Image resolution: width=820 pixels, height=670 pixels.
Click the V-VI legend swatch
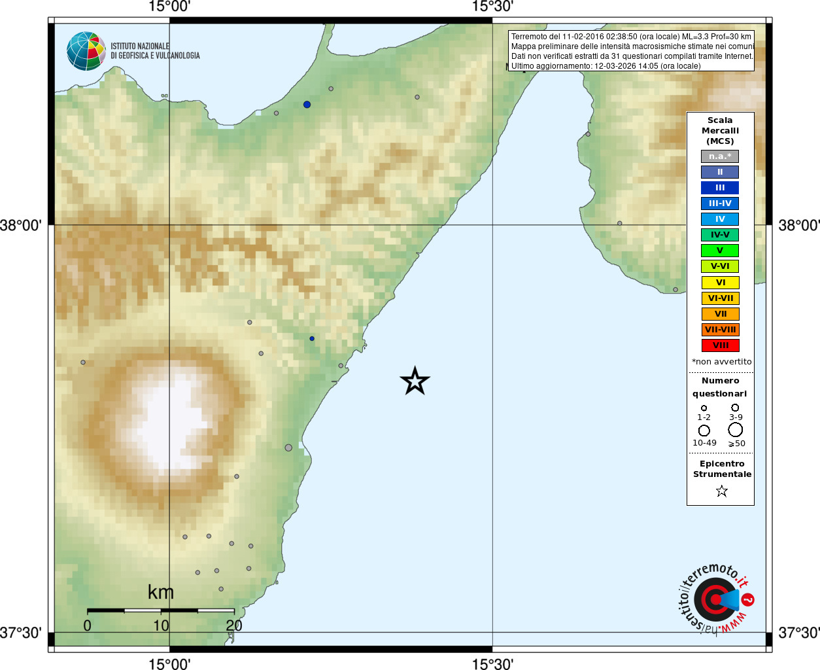coord(720,266)
